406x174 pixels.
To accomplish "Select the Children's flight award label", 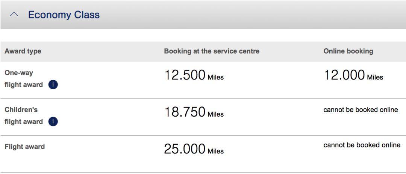I will 24,115.
